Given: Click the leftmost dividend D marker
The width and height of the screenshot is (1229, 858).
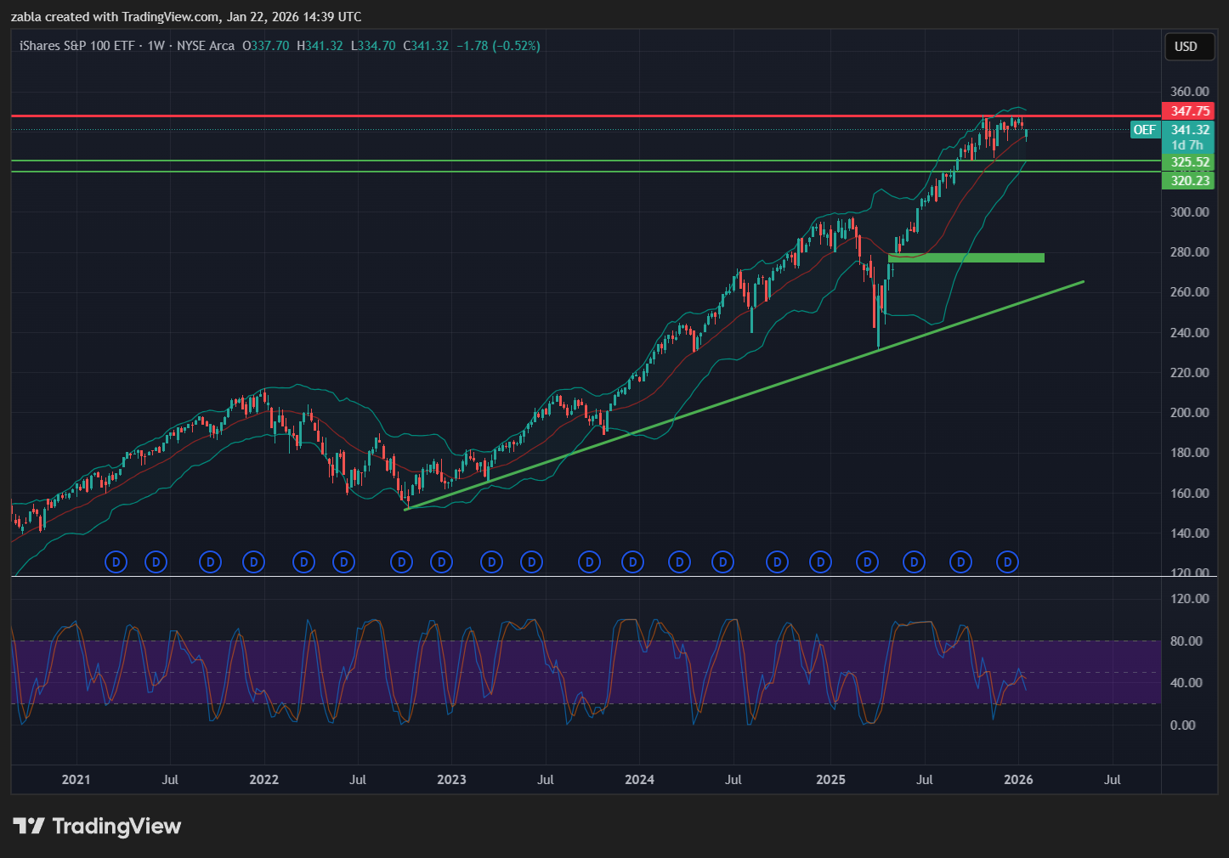Looking at the screenshot, I should click(116, 562).
